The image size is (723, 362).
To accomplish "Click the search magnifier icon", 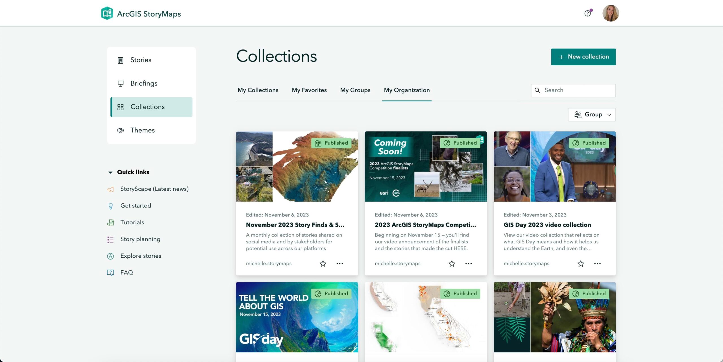I will (537, 90).
